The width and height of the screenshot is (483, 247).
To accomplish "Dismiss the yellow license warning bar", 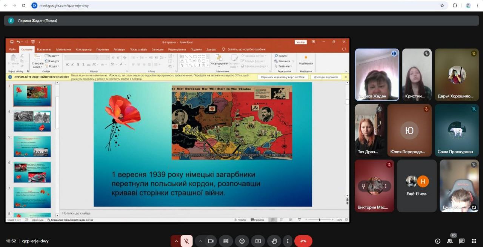I will click(x=345, y=77).
